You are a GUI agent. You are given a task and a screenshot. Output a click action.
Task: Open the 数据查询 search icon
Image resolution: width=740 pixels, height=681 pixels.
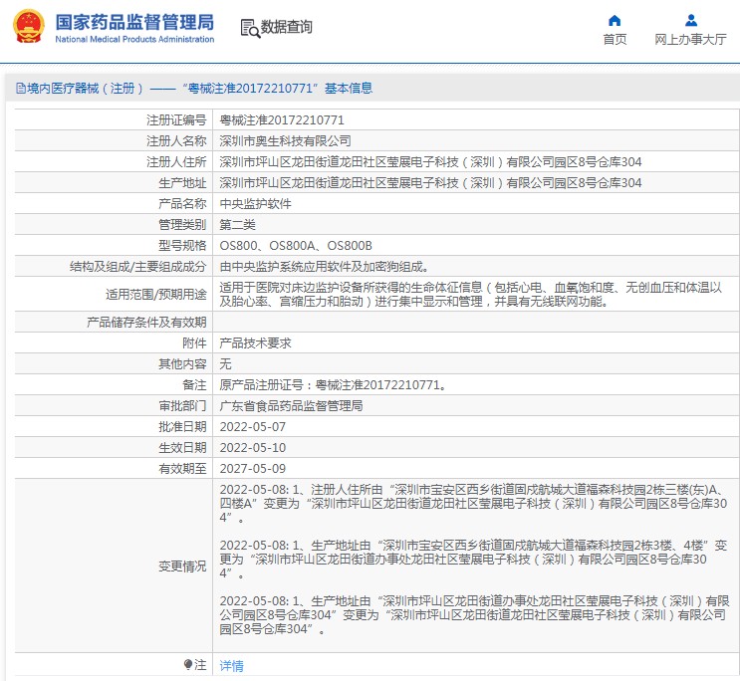[x=250, y=28]
